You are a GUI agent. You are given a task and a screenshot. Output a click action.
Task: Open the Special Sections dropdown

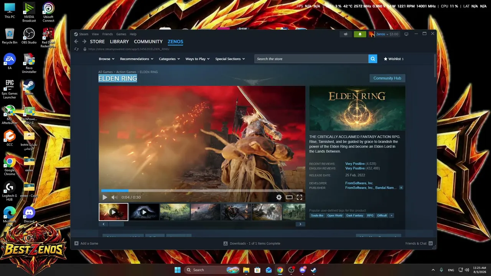tap(230, 59)
